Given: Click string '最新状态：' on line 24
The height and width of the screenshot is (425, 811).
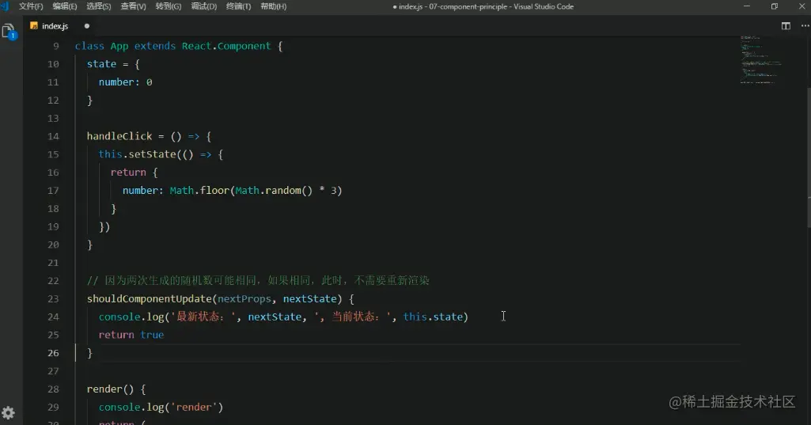Looking at the screenshot, I should pos(203,317).
